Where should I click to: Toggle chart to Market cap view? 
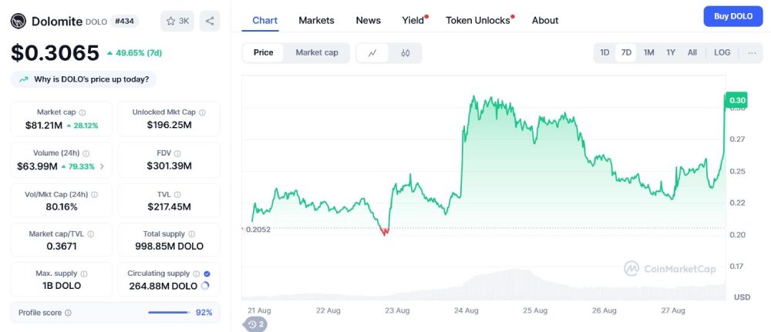coord(317,52)
